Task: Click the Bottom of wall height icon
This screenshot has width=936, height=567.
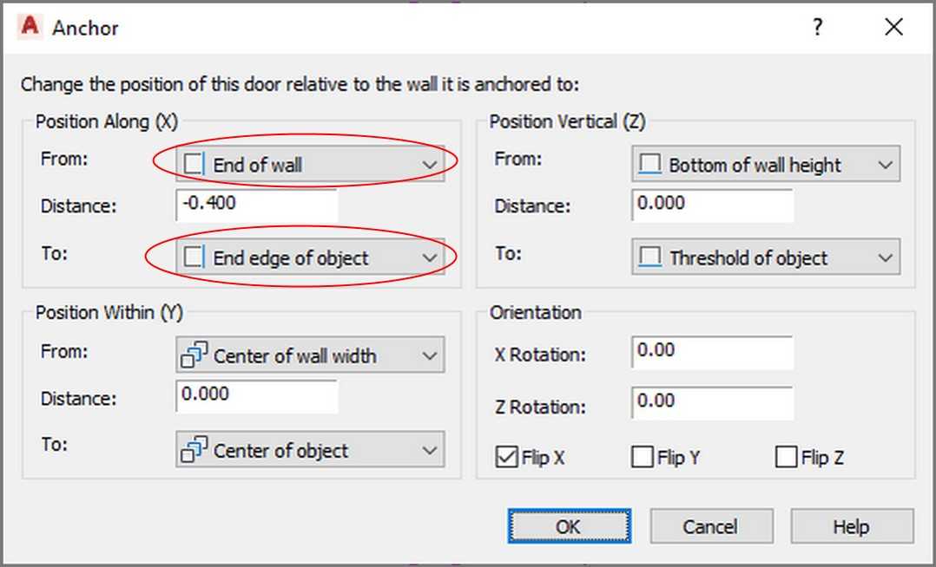Action: 649,164
